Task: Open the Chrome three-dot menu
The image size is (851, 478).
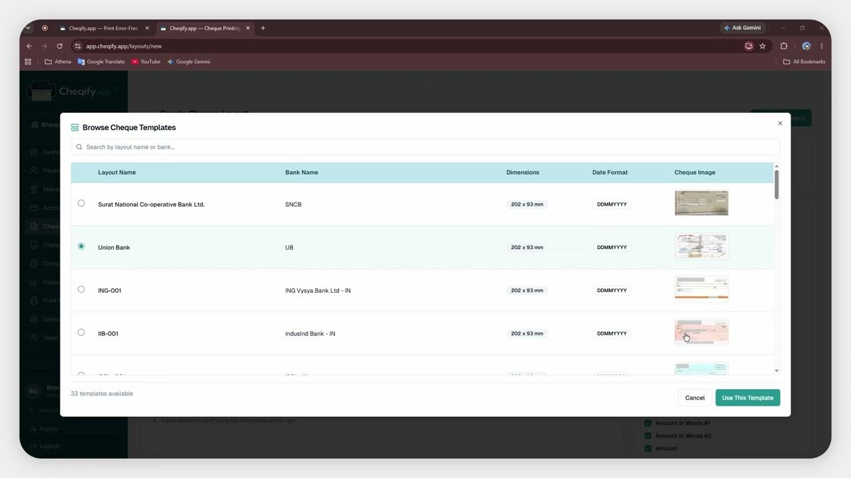Action: (822, 46)
